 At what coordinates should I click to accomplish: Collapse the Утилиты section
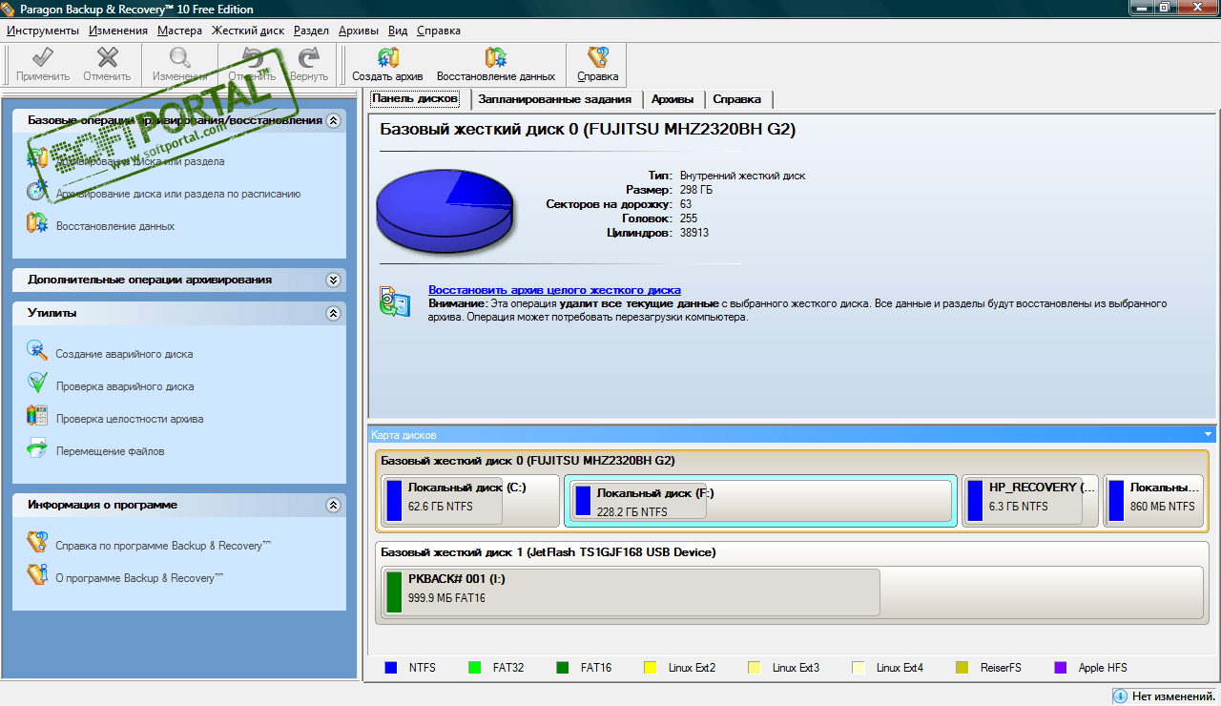tap(333, 313)
